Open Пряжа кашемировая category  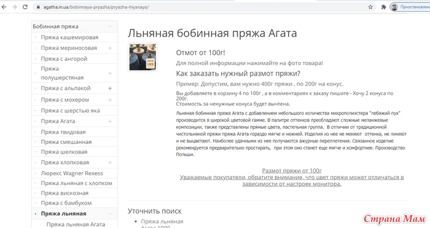[69, 37]
